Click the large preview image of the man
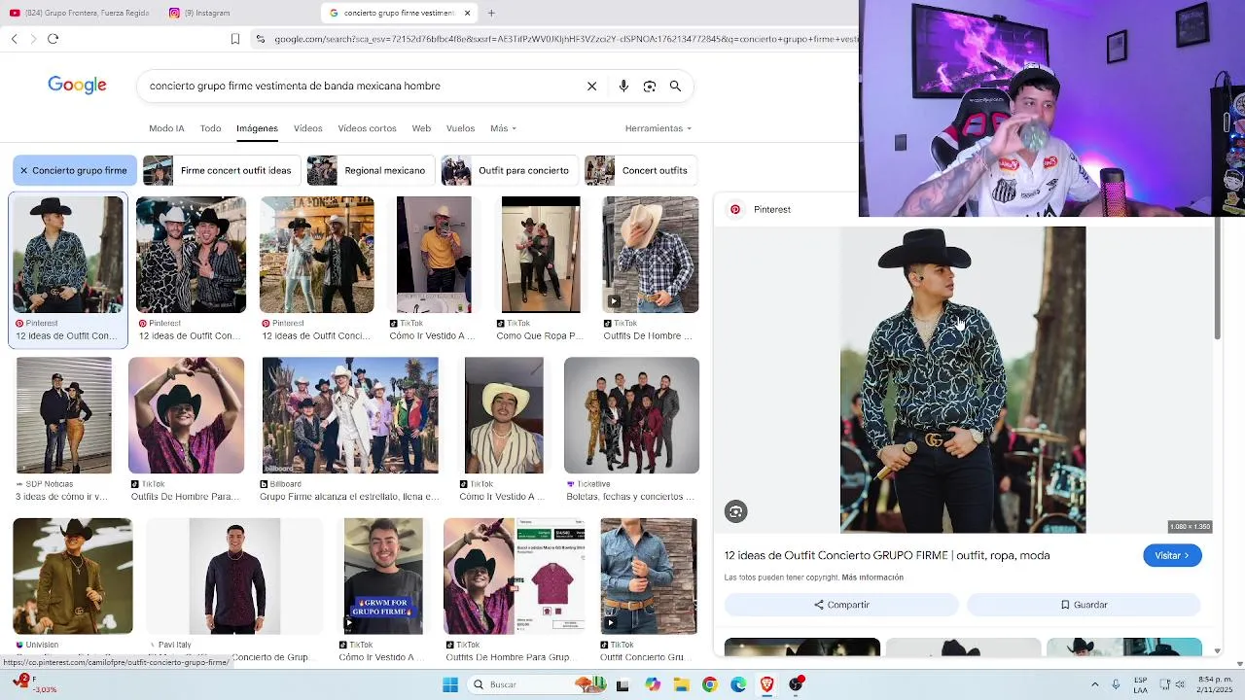This screenshot has width=1245, height=700. [x=963, y=380]
